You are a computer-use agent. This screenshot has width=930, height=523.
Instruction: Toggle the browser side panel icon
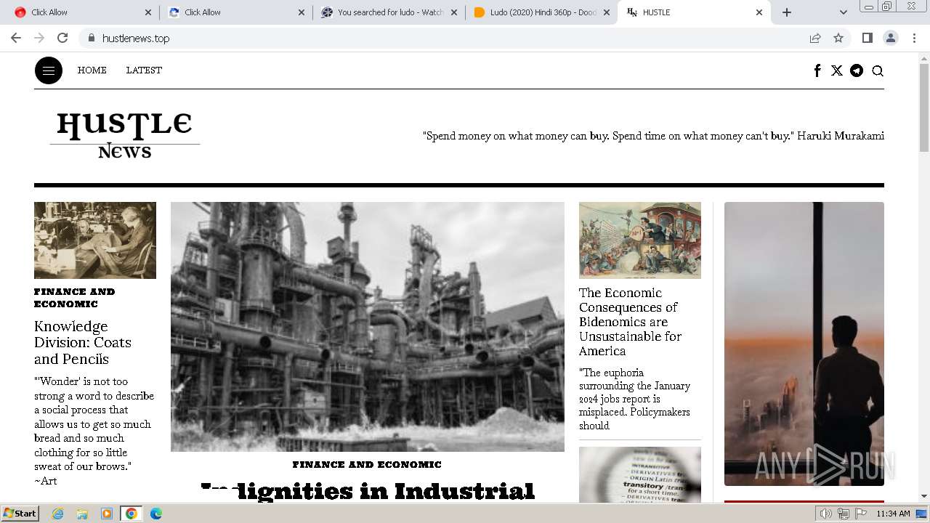pos(867,38)
